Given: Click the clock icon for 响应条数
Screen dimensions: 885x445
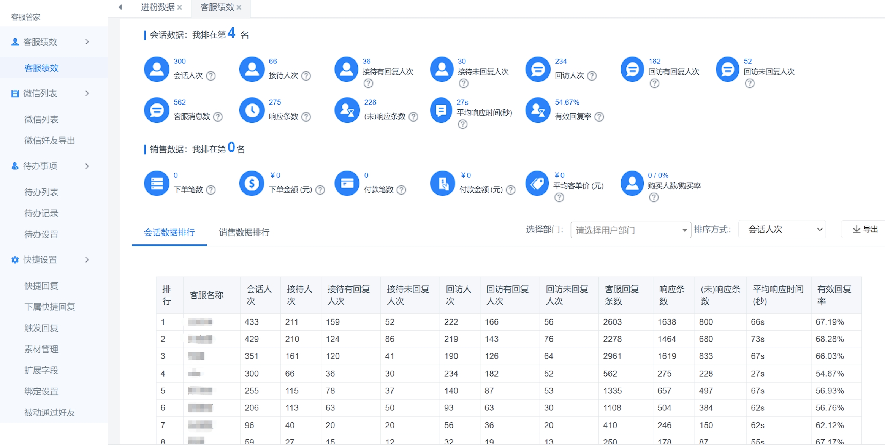Looking at the screenshot, I should pos(252,110).
